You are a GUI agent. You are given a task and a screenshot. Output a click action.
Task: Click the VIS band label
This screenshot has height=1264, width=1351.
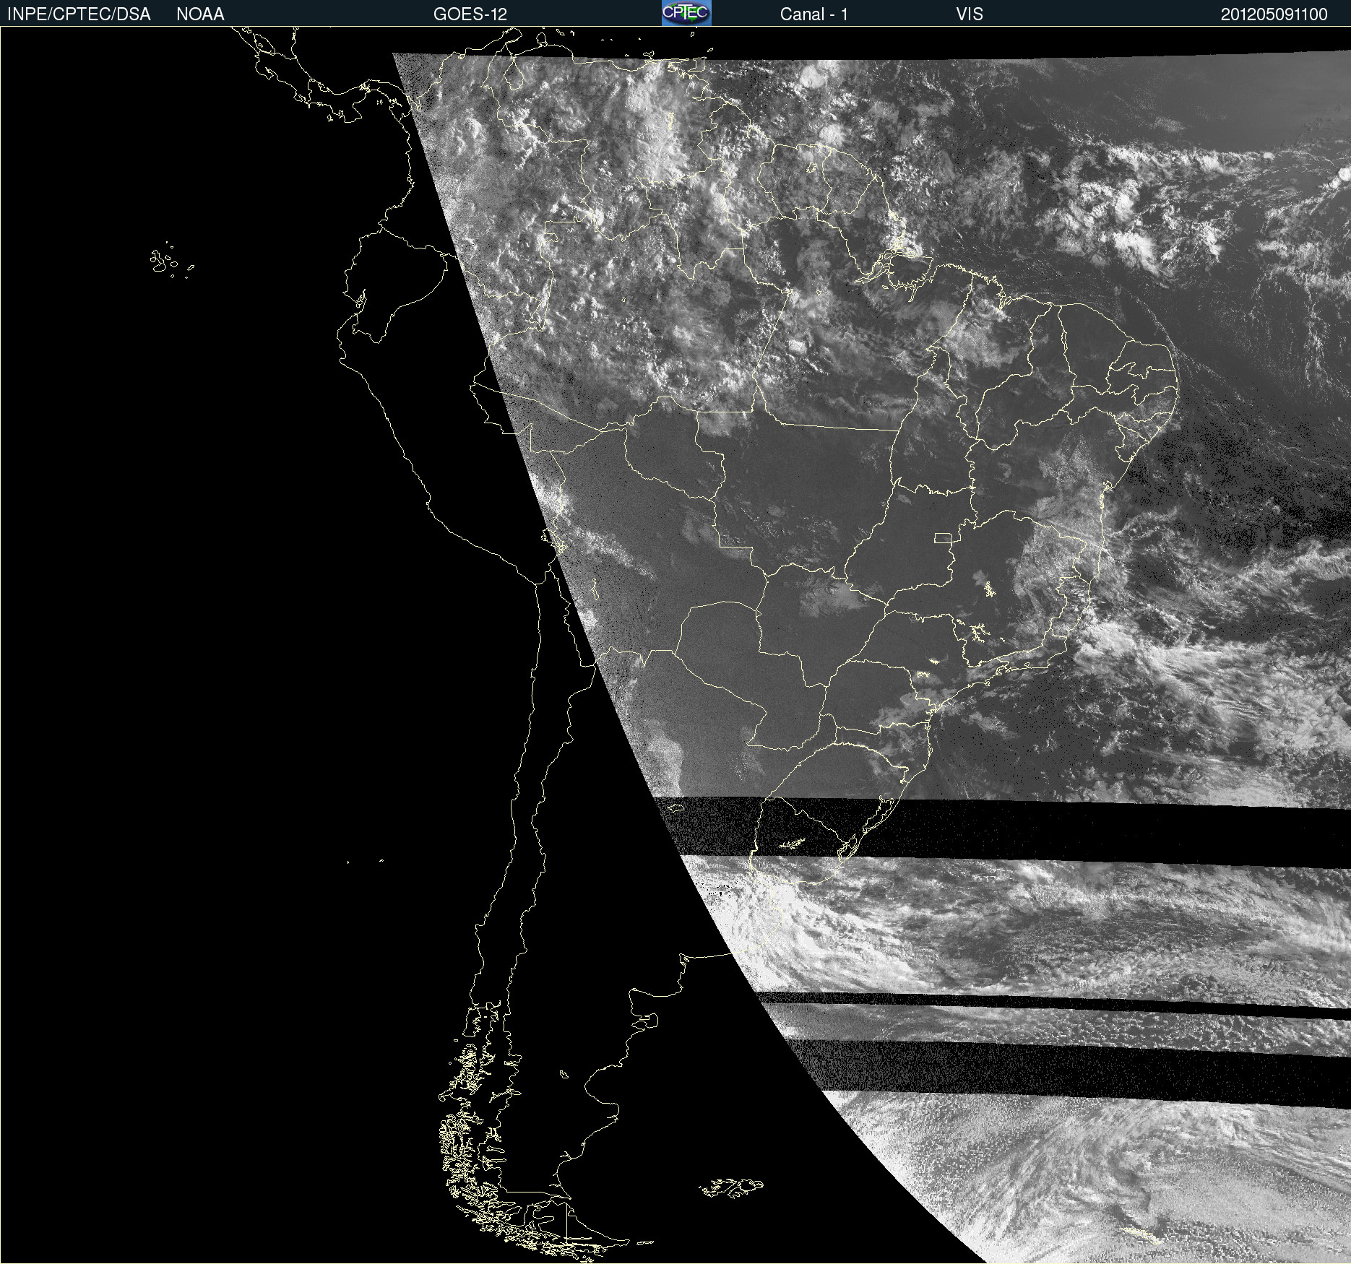(x=970, y=14)
